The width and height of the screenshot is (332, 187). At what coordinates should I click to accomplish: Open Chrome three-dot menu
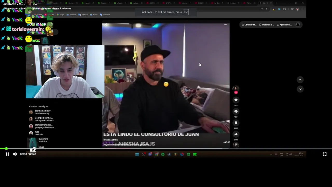(303, 9)
